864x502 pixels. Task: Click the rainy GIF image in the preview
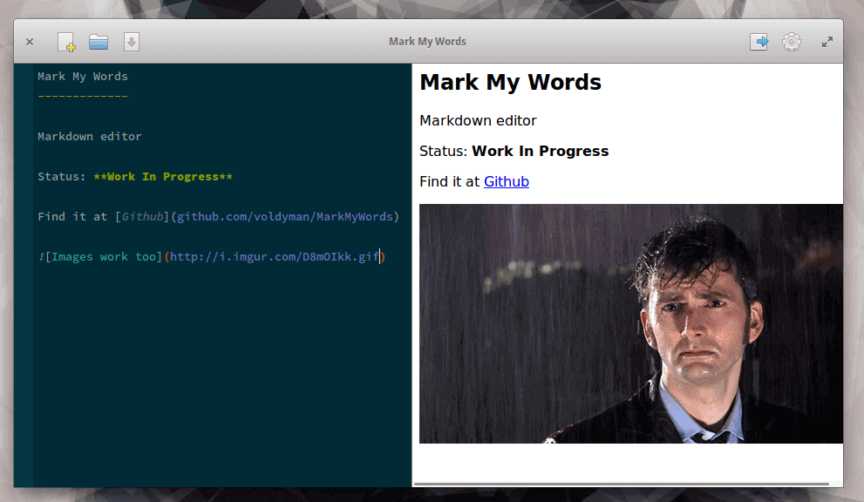click(630, 323)
